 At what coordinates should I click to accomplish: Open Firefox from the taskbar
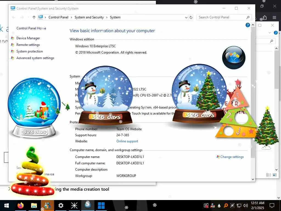coord(21,206)
